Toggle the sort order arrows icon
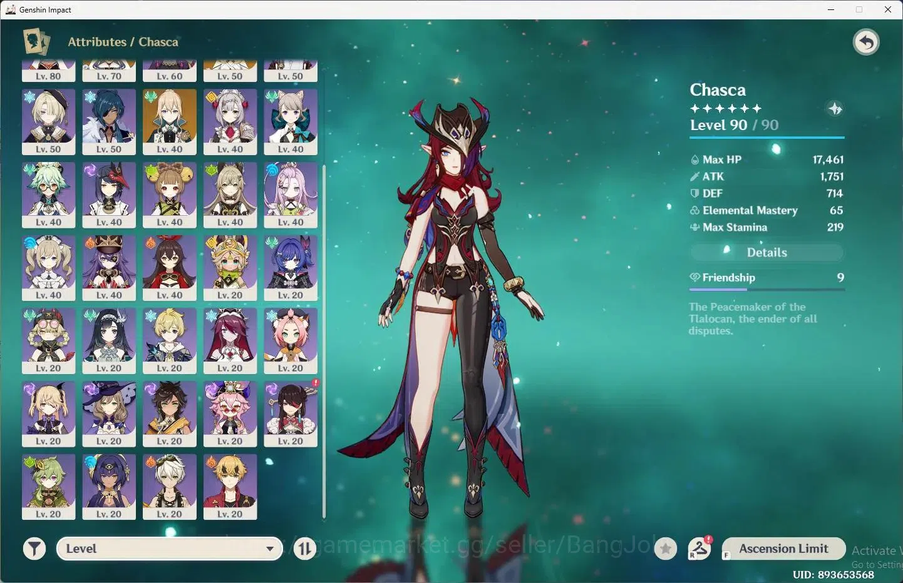The height and width of the screenshot is (583, 903). click(x=305, y=549)
